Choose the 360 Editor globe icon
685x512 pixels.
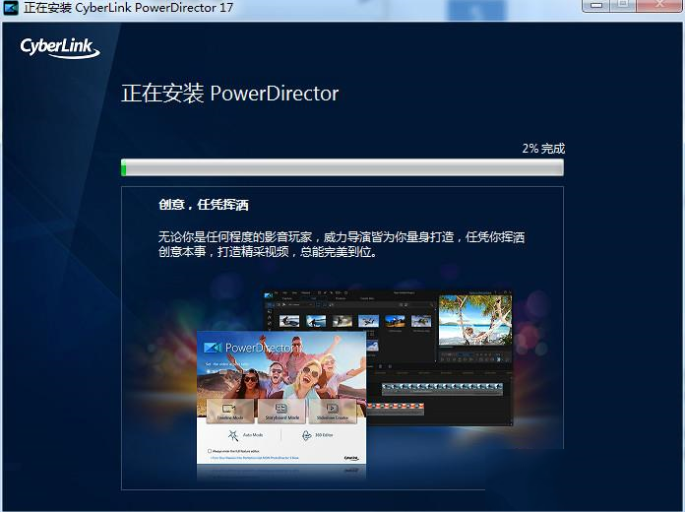pos(306,434)
